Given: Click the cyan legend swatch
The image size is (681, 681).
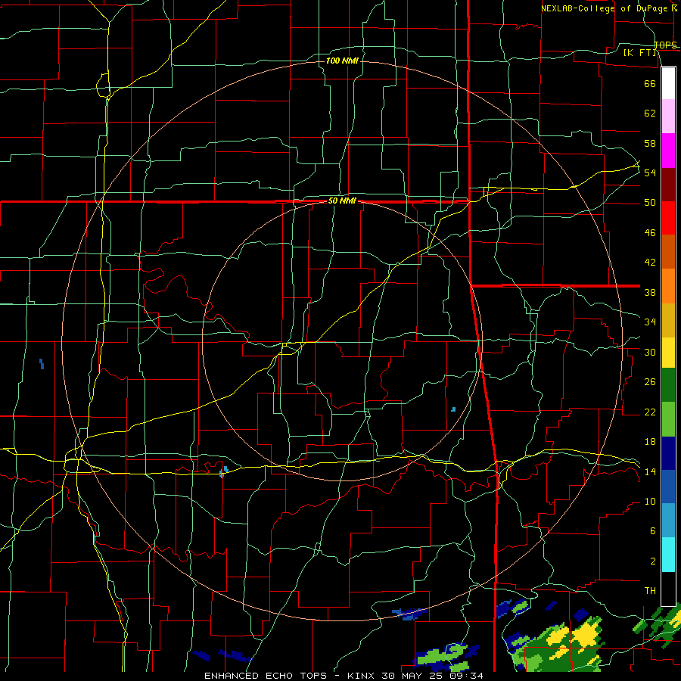Looking at the screenshot, I should (668, 555).
